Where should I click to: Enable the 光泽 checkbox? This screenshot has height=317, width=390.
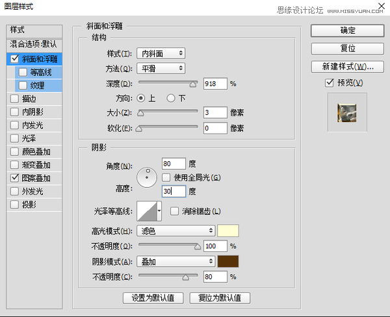click(x=14, y=138)
